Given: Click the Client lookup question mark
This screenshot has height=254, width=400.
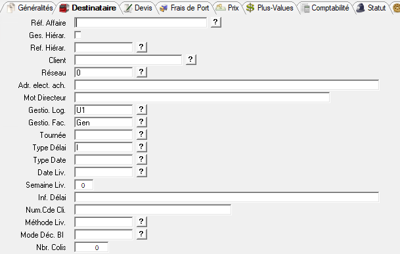Looking at the screenshot, I should pyautogui.click(x=191, y=60).
